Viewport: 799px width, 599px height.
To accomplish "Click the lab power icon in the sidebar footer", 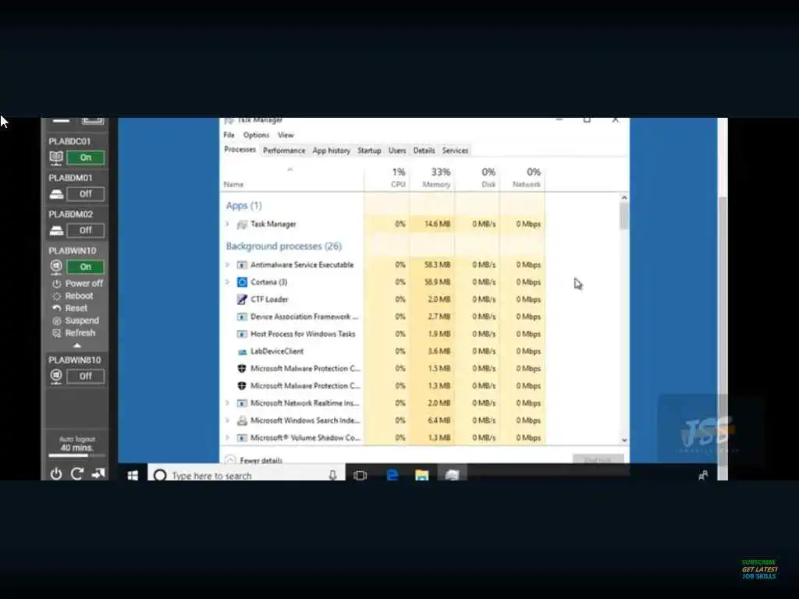I will (x=56, y=473).
